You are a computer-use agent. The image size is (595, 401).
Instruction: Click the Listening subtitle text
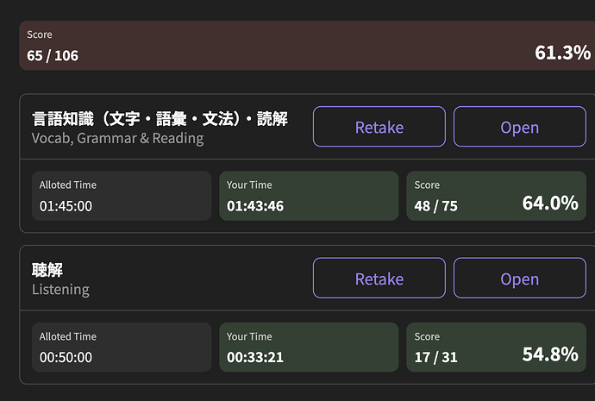pos(60,290)
